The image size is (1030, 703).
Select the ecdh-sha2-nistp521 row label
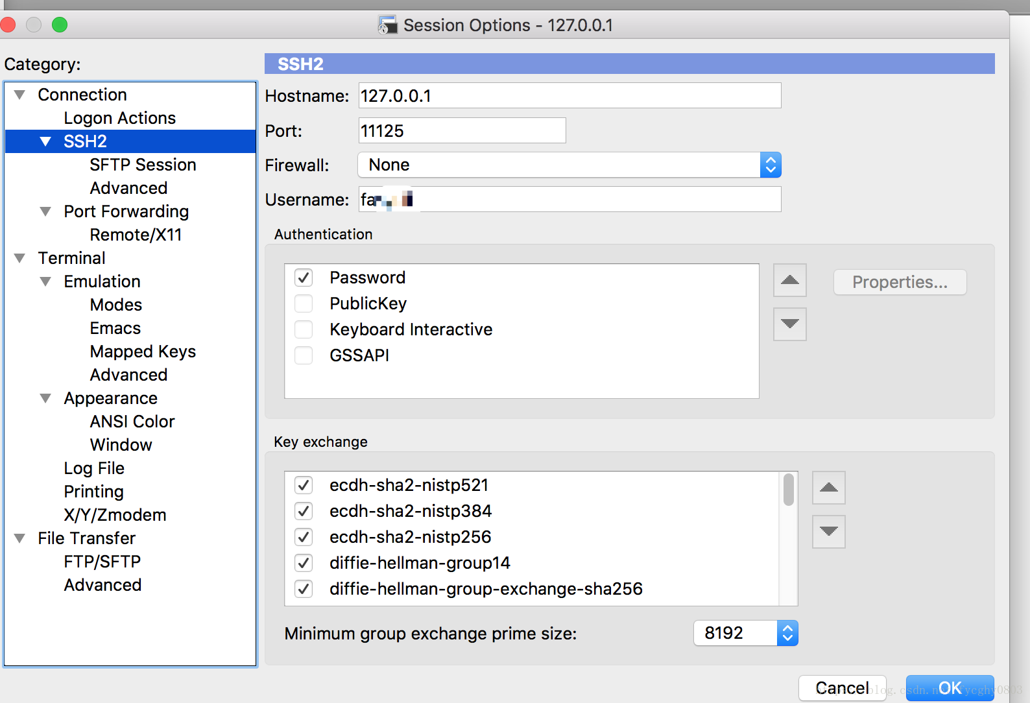pyautogui.click(x=409, y=485)
